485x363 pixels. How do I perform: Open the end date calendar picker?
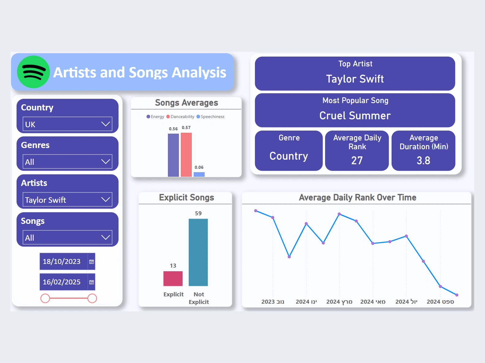click(91, 282)
